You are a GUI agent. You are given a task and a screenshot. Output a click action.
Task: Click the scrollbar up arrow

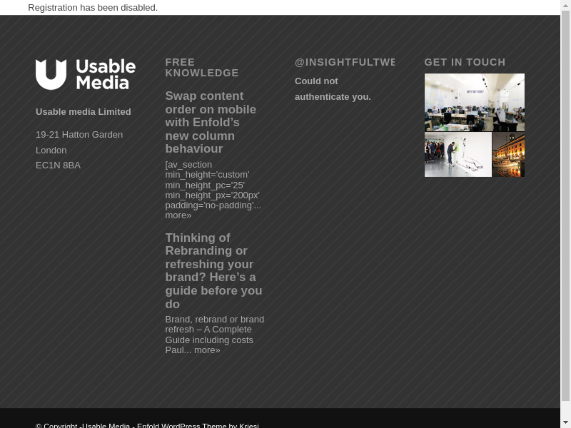[565, 6]
